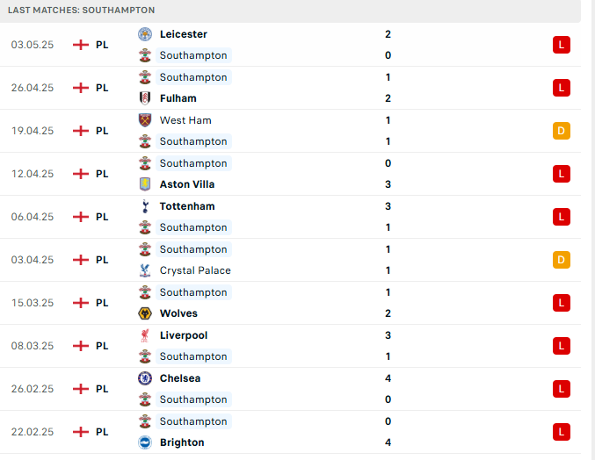This screenshot has height=460, width=595.
Task: Click the draw badge for West Ham match
Action: 562,131
